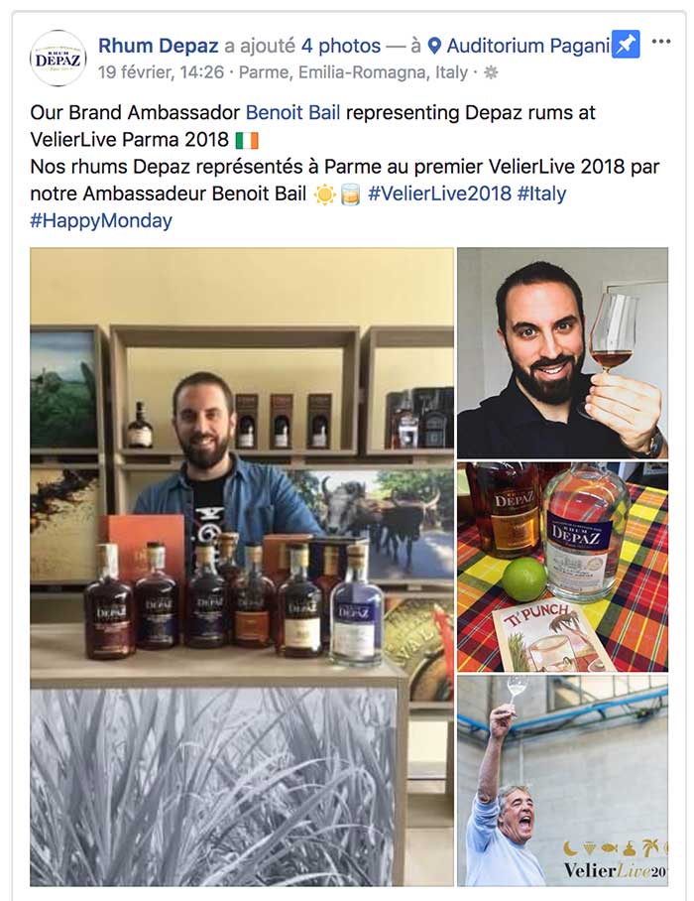
Task: Open photo of bearded man holding rum glass
Action: 562,353
